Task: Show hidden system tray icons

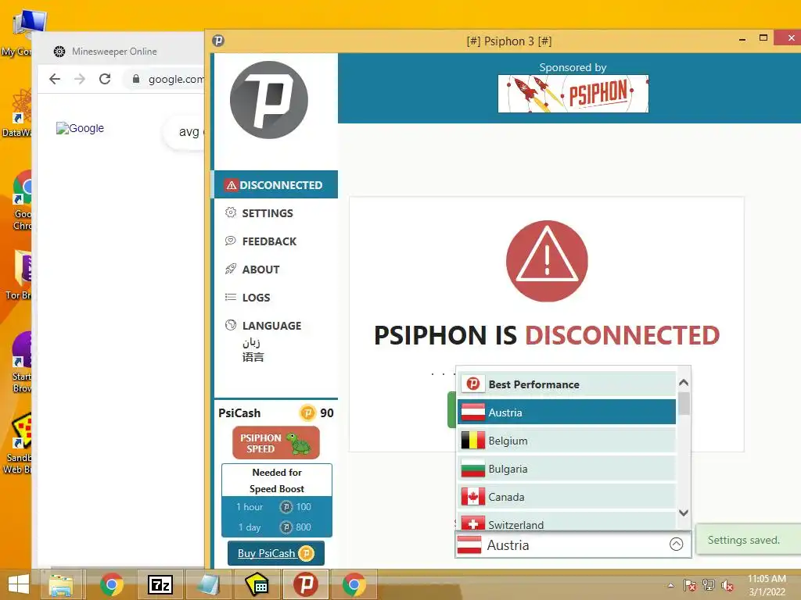Action: [x=670, y=585]
